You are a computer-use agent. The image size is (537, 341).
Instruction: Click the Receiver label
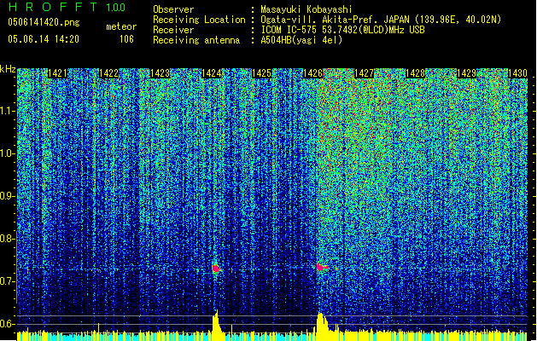173,30
